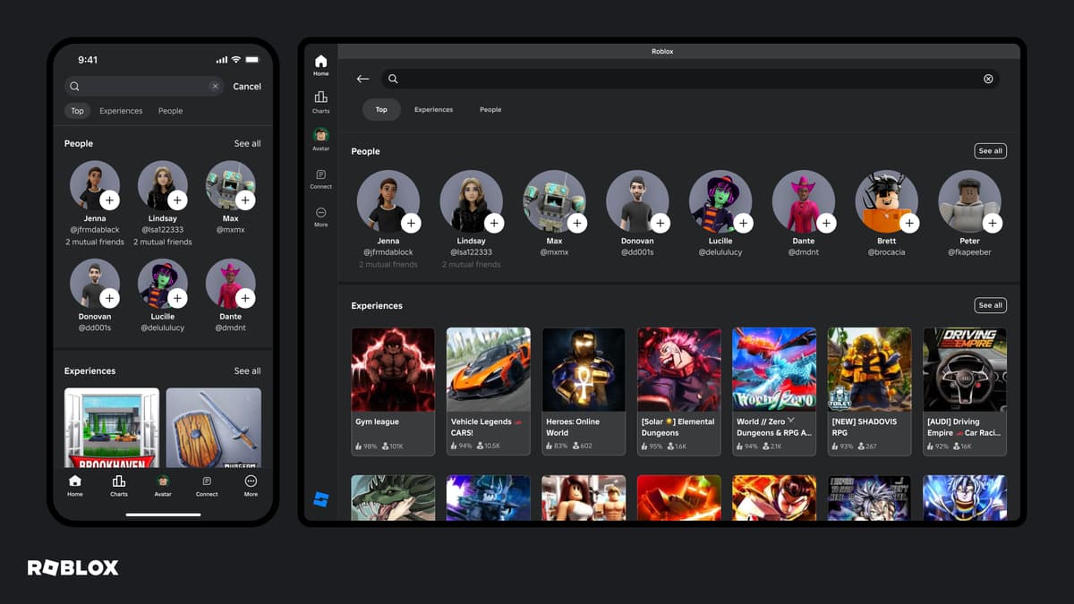Switch to the Experiences tab on desktop
The image size is (1074, 604).
(433, 110)
